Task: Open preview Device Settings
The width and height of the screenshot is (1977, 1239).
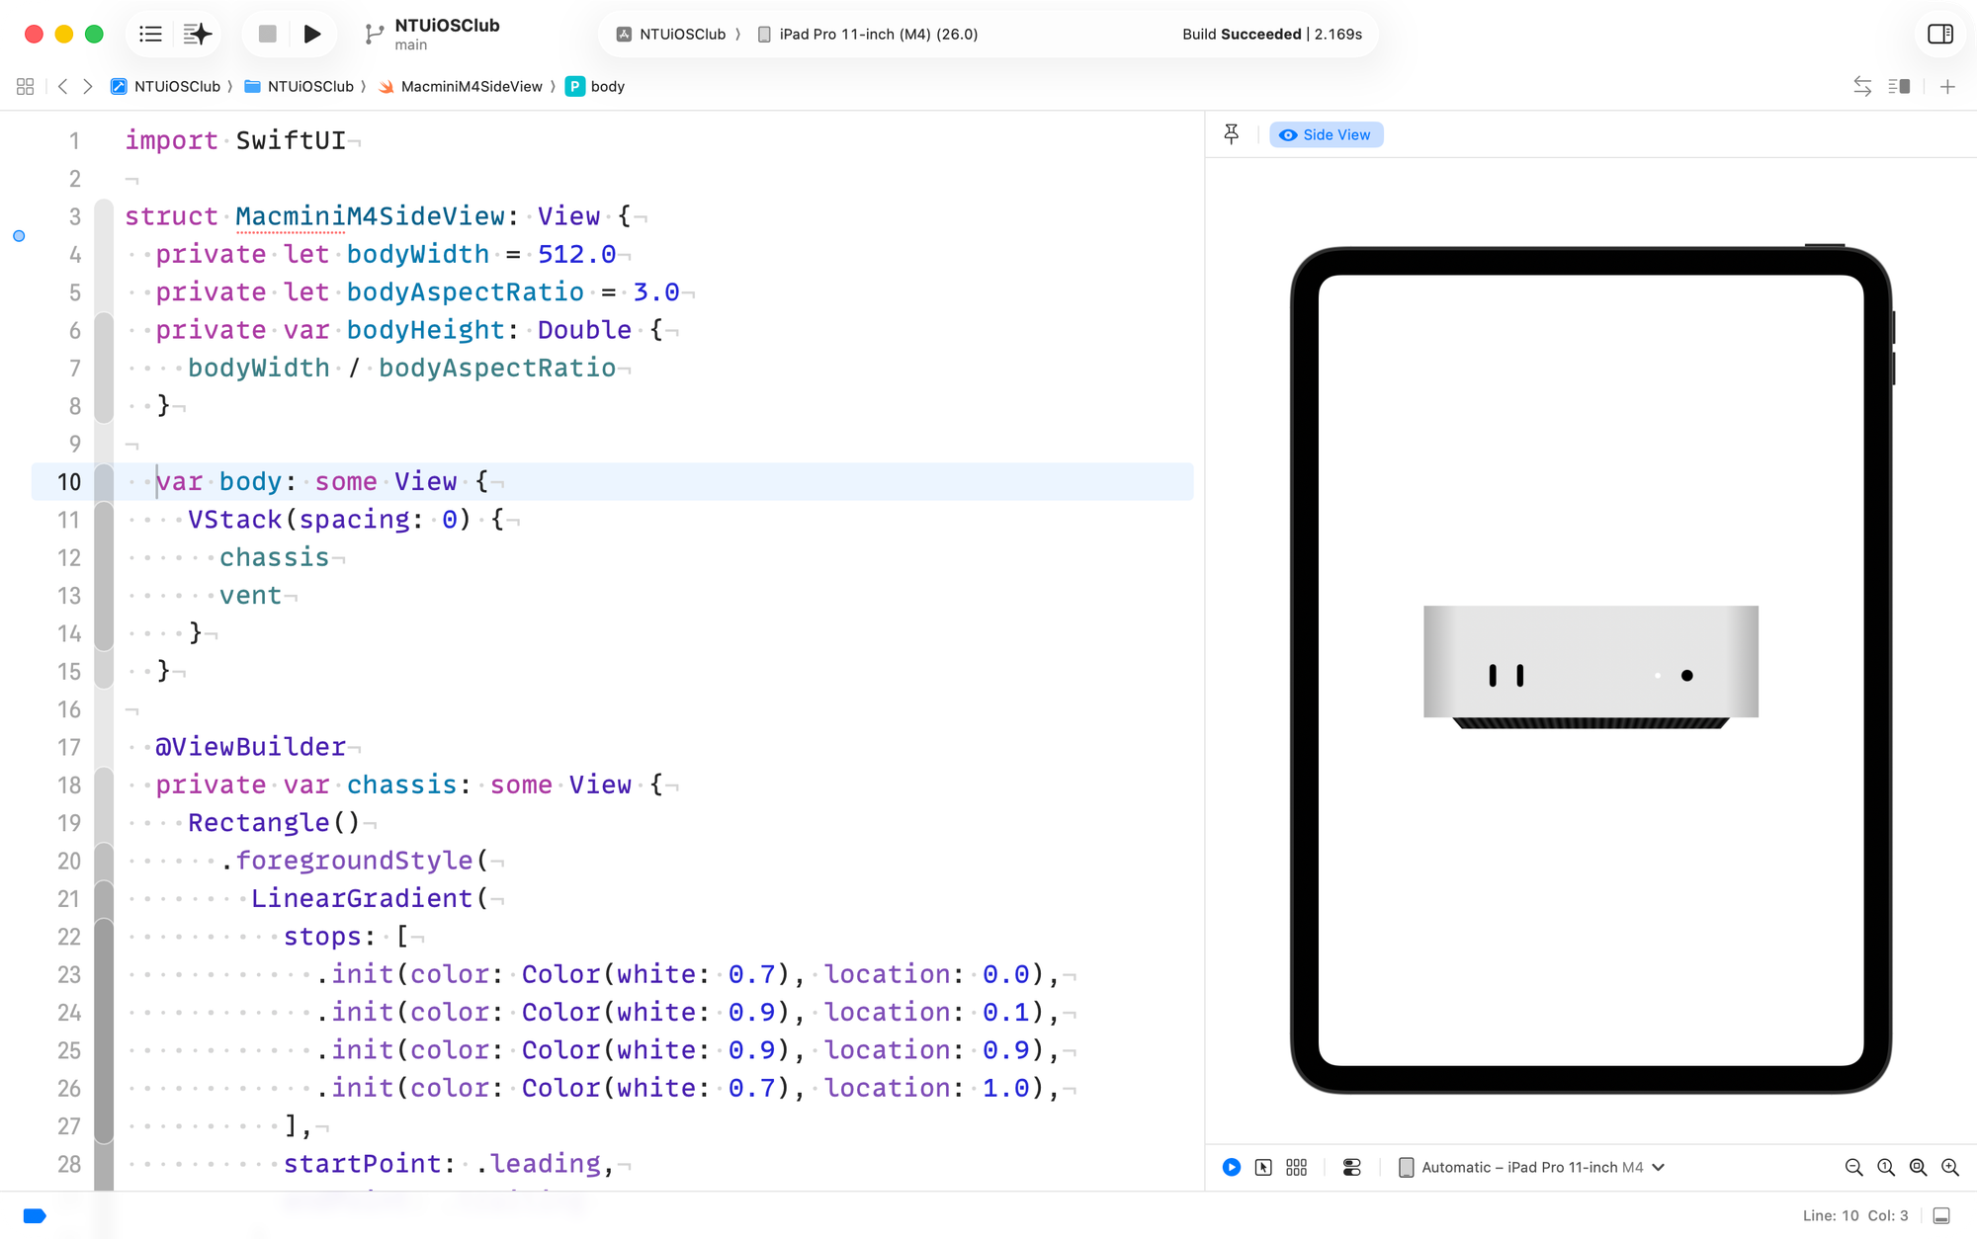Action: (x=1352, y=1167)
